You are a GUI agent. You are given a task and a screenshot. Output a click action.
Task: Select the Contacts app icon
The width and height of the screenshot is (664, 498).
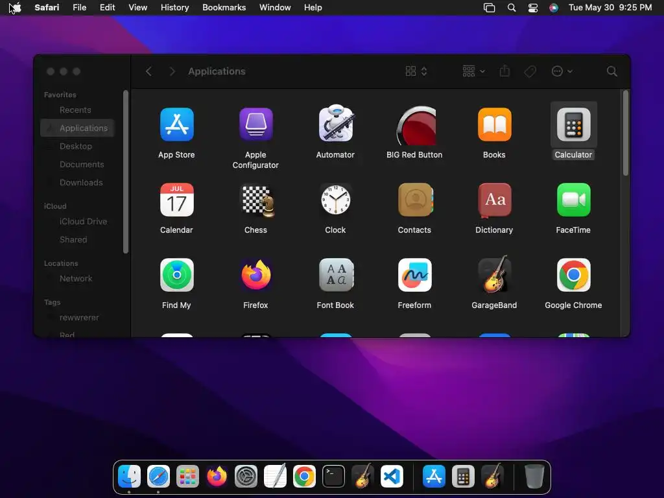415,200
